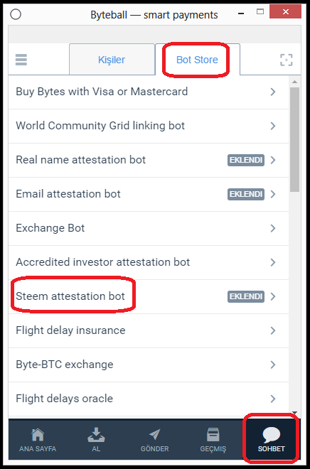Viewport: 310px width, 469px height.
Task: Click the scrollbar up arrow
Action: point(295,82)
